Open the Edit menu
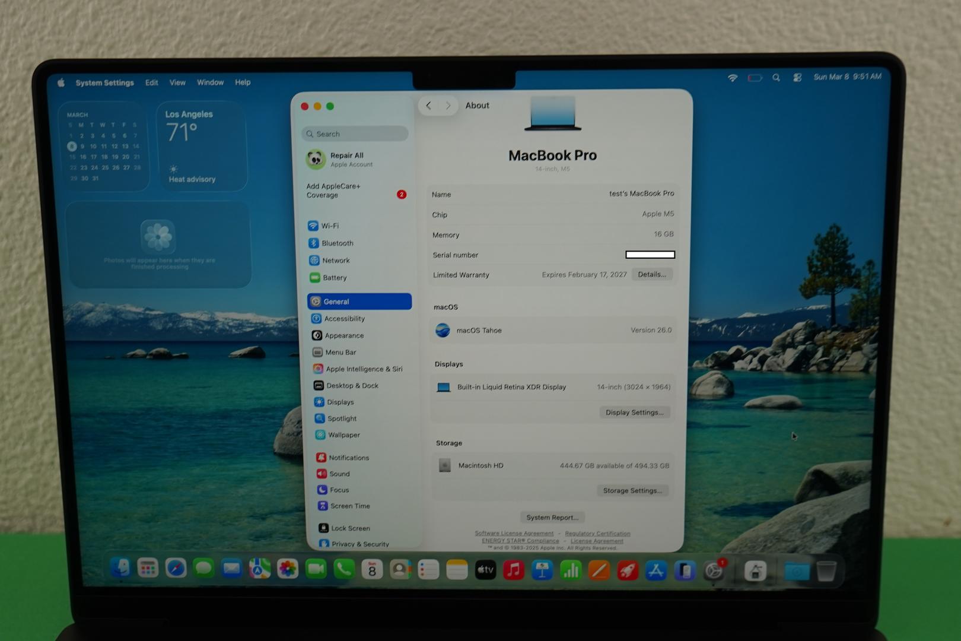The width and height of the screenshot is (961, 641). 152,82
